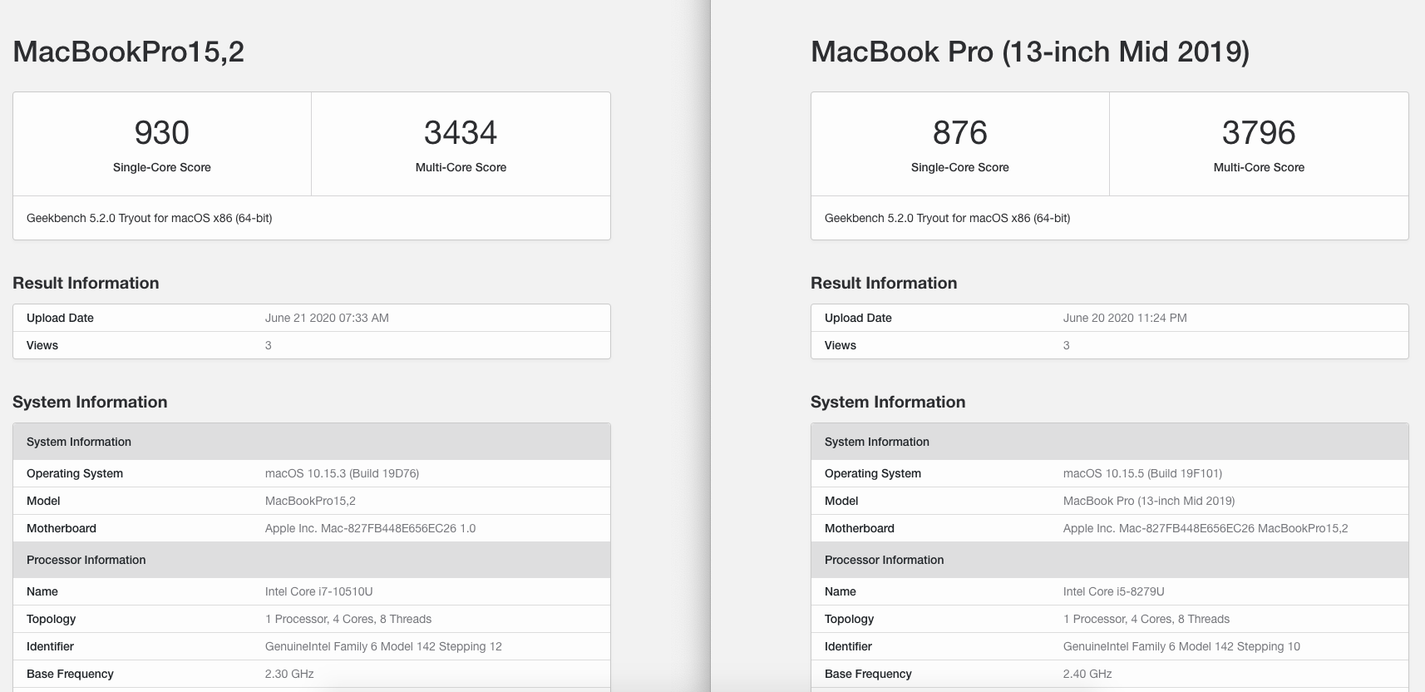Click Upload Date label in right window
1425x692 pixels.
(x=858, y=318)
